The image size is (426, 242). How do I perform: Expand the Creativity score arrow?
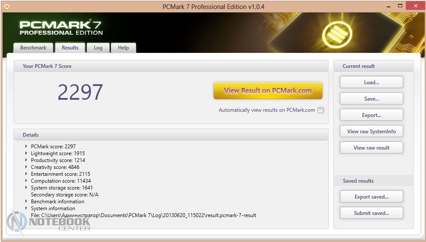[27, 167]
